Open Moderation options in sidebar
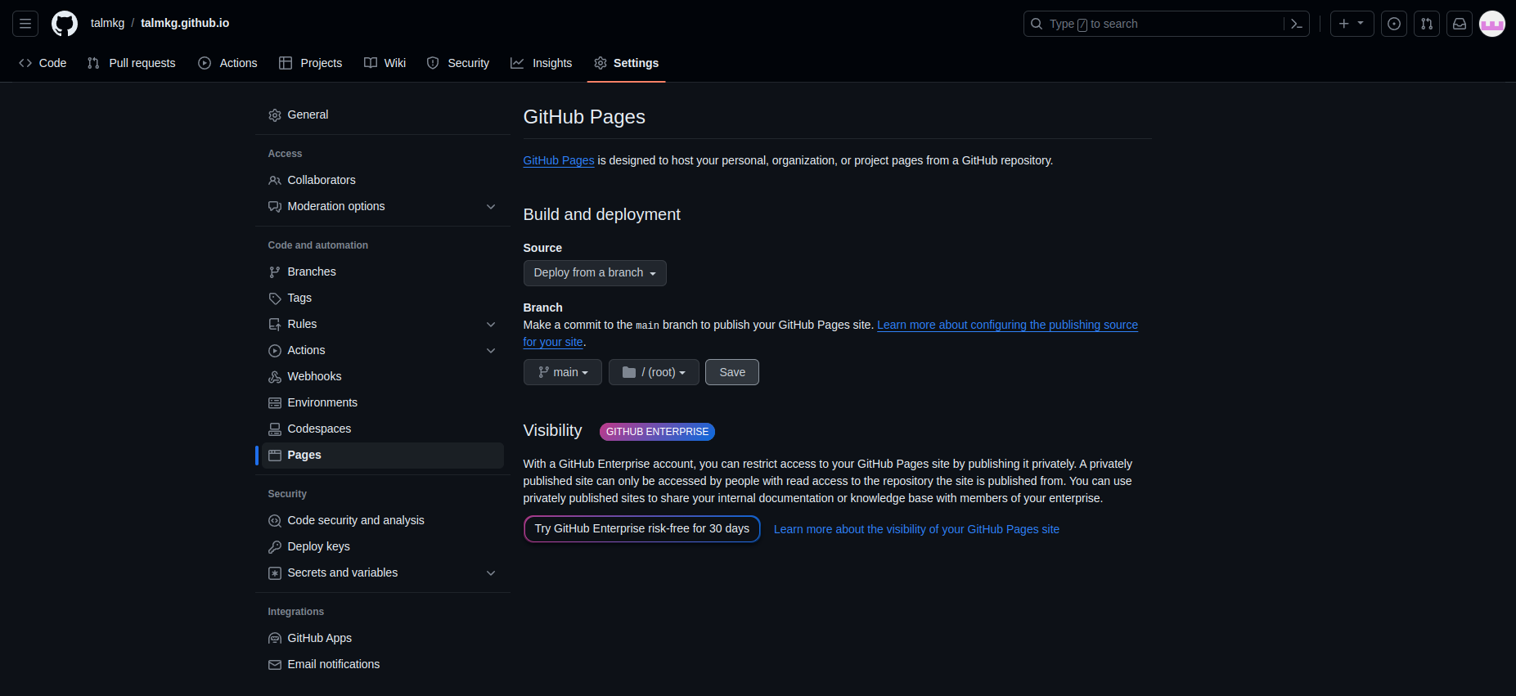 [x=383, y=207]
